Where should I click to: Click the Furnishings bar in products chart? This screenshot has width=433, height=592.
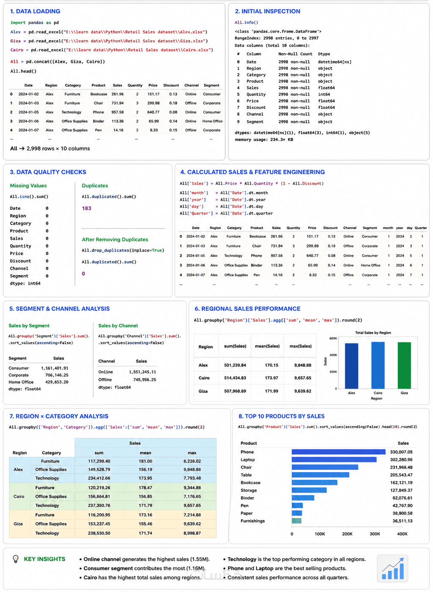[x=296, y=521]
